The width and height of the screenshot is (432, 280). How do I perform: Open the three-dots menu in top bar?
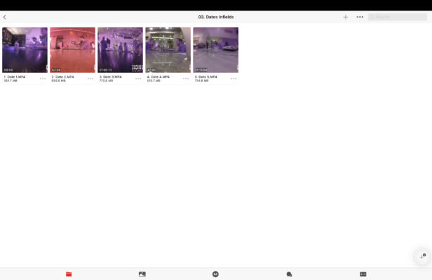[360, 17]
